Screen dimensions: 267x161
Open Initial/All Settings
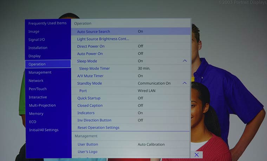44,130
